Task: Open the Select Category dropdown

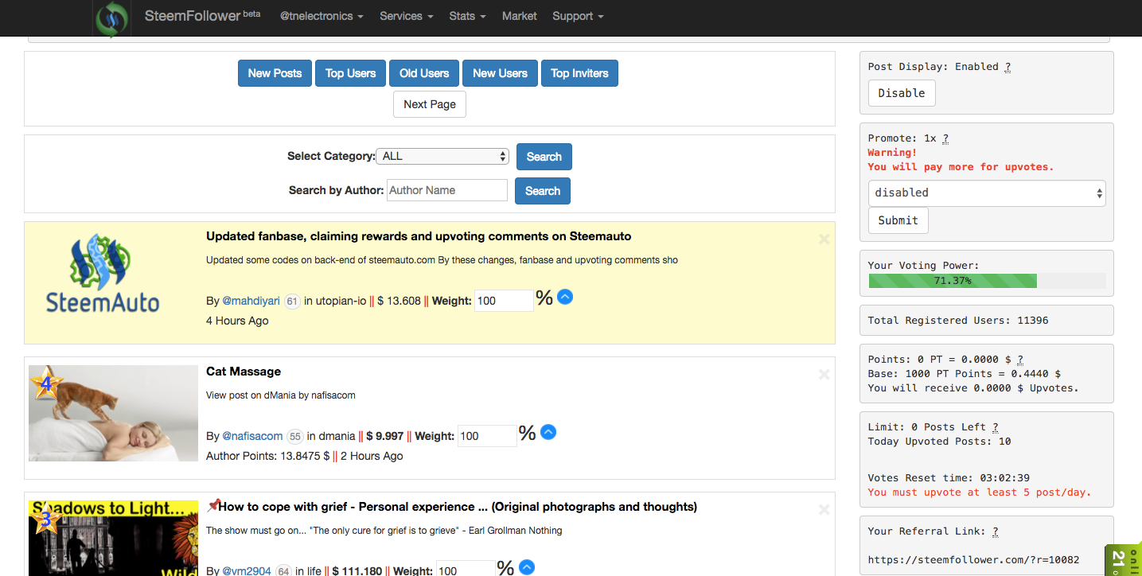Action: [442, 156]
